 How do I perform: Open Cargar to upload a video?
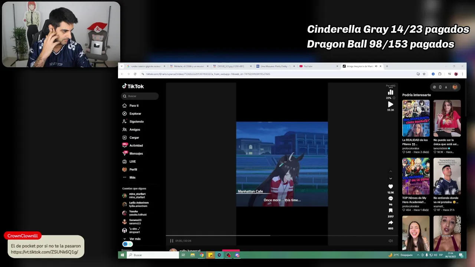coord(131,138)
